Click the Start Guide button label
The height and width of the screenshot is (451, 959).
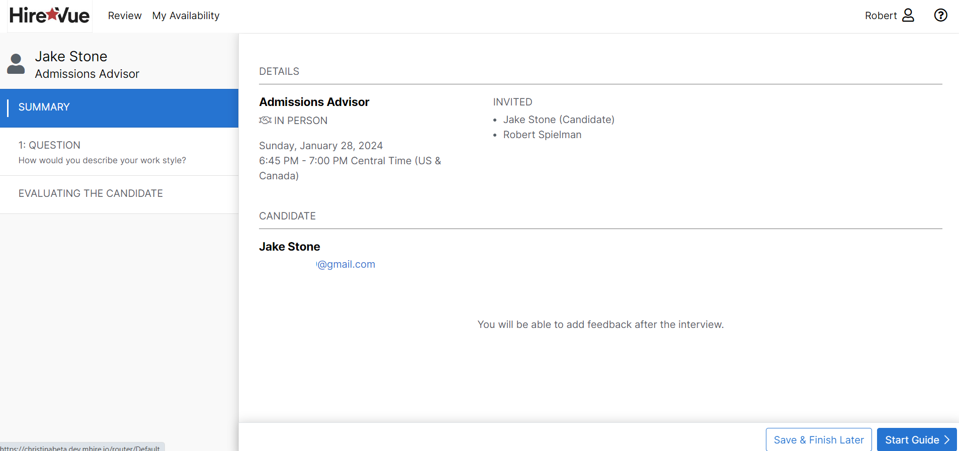[x=912, y=440]
